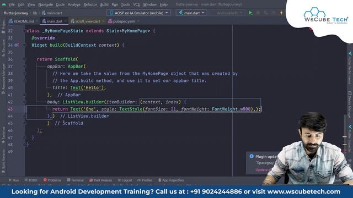Screen dimensions: 353x198
Task: Open the AOSP on IA Emulator device dropdown
Action: [138, 13]
